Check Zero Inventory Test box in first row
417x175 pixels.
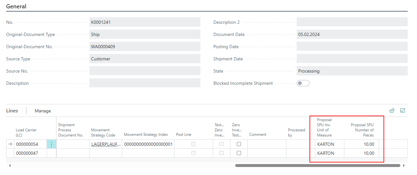(239, 144)
